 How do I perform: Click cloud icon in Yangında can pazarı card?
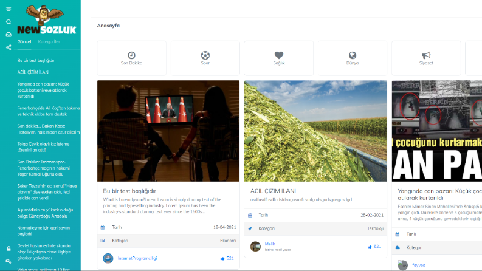pyautogui.click(x=398, y=248)
